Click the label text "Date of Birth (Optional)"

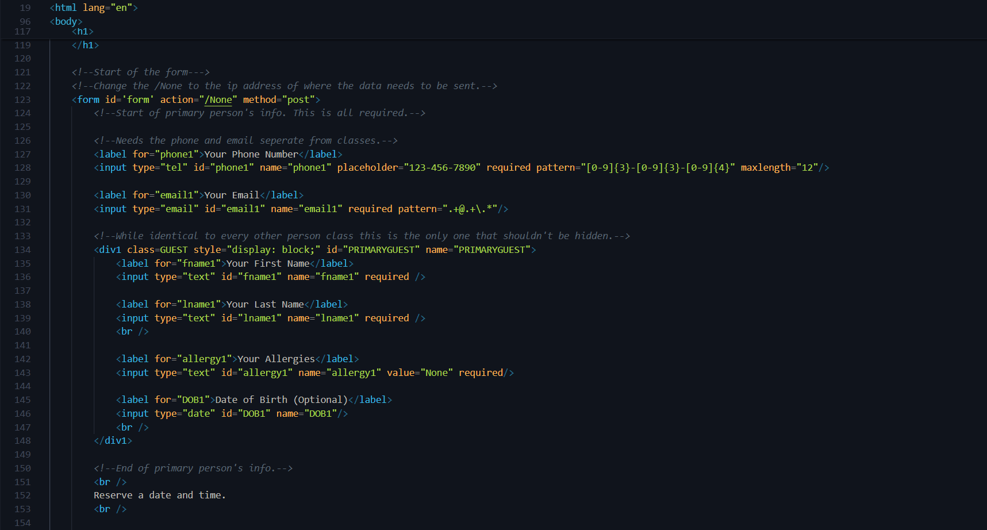tap(282, 400)
